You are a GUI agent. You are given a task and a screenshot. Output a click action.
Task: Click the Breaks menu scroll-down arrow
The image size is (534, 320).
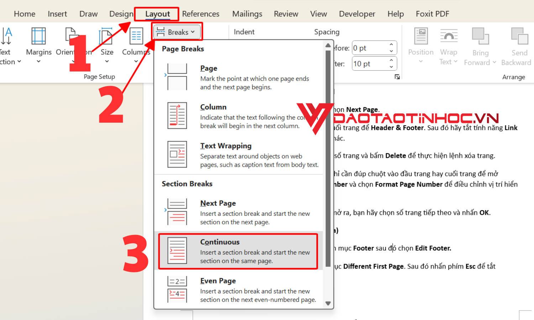point(328,304)
